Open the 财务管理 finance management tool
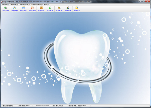 50,9
